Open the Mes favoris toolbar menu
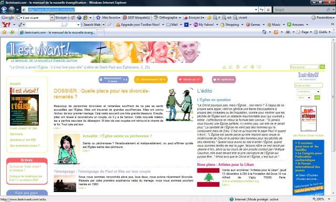This screenshot has width=336, height=202. (108, 17)
